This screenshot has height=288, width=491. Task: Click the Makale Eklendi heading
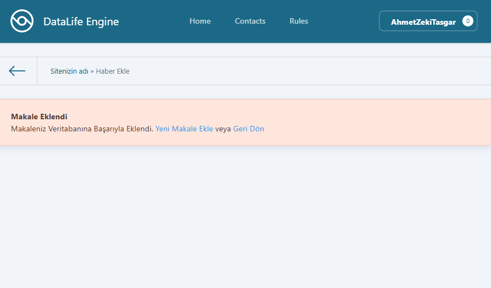[x=39, y=117]
